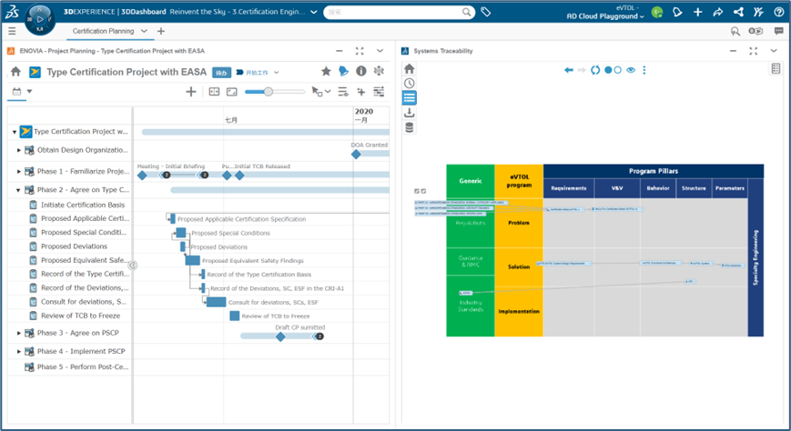
Task: Click the Consult for deviations Gantt bar
Action: (x=217, y=302)
